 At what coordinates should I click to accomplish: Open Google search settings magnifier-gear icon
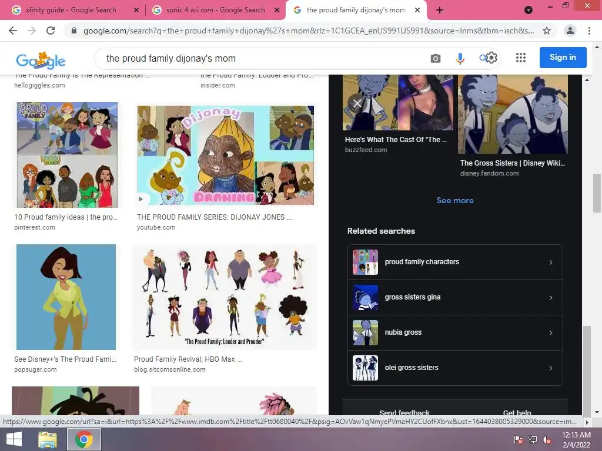(489, 58)
